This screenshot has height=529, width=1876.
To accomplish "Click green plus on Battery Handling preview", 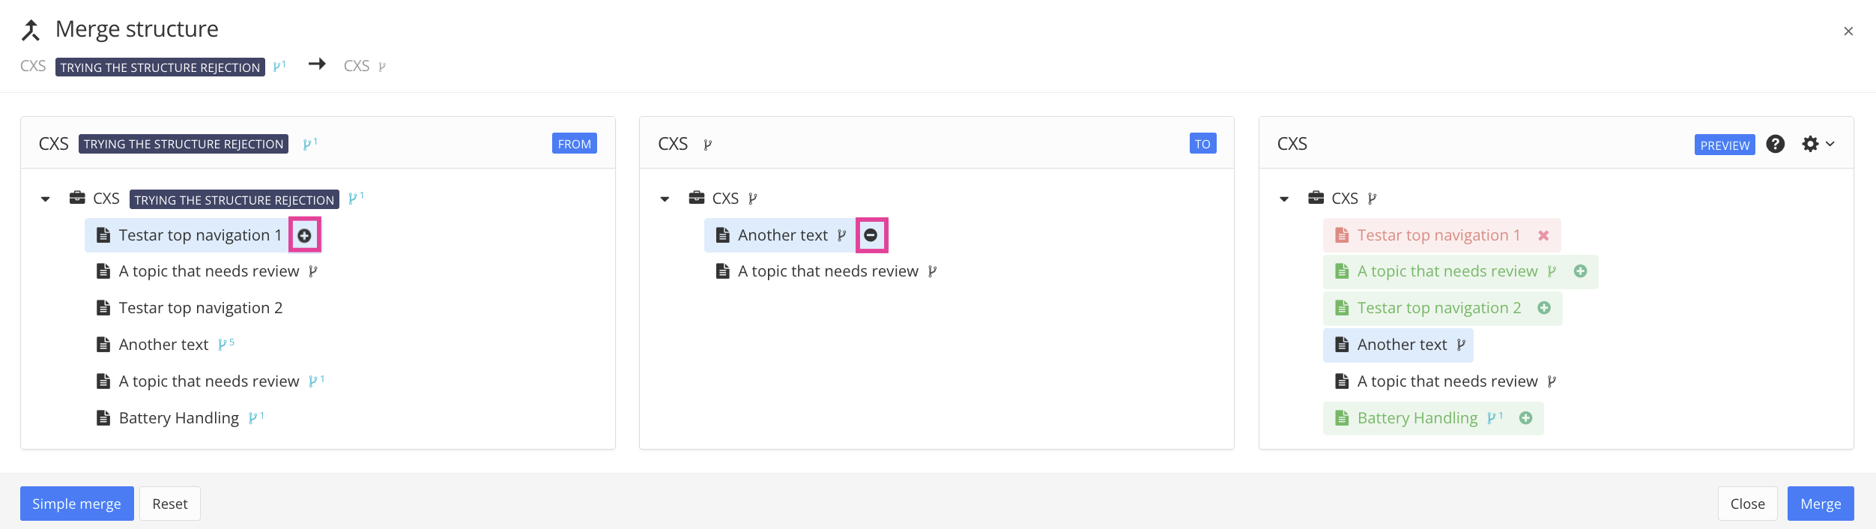I will [1526, 418].
